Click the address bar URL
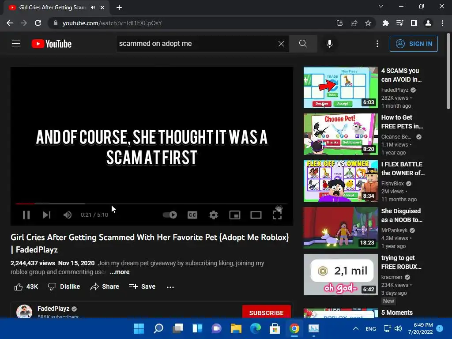Screen dimensions: 452x339 click(112, 23)
